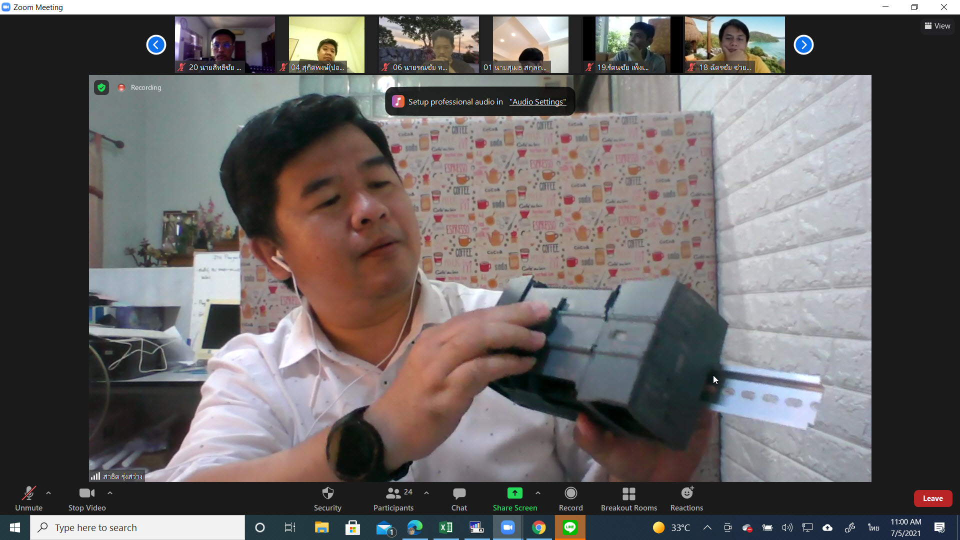The width and height of the screenshot is (960, 540).
Task: Click the green encryption shield icon
Action: click(x=101, y=88)
